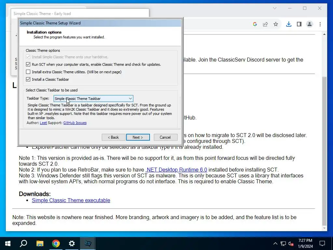Click disabled Install onto harddrive checkbox
Viewport: 333px width, 250px height.
pos(28,57)
